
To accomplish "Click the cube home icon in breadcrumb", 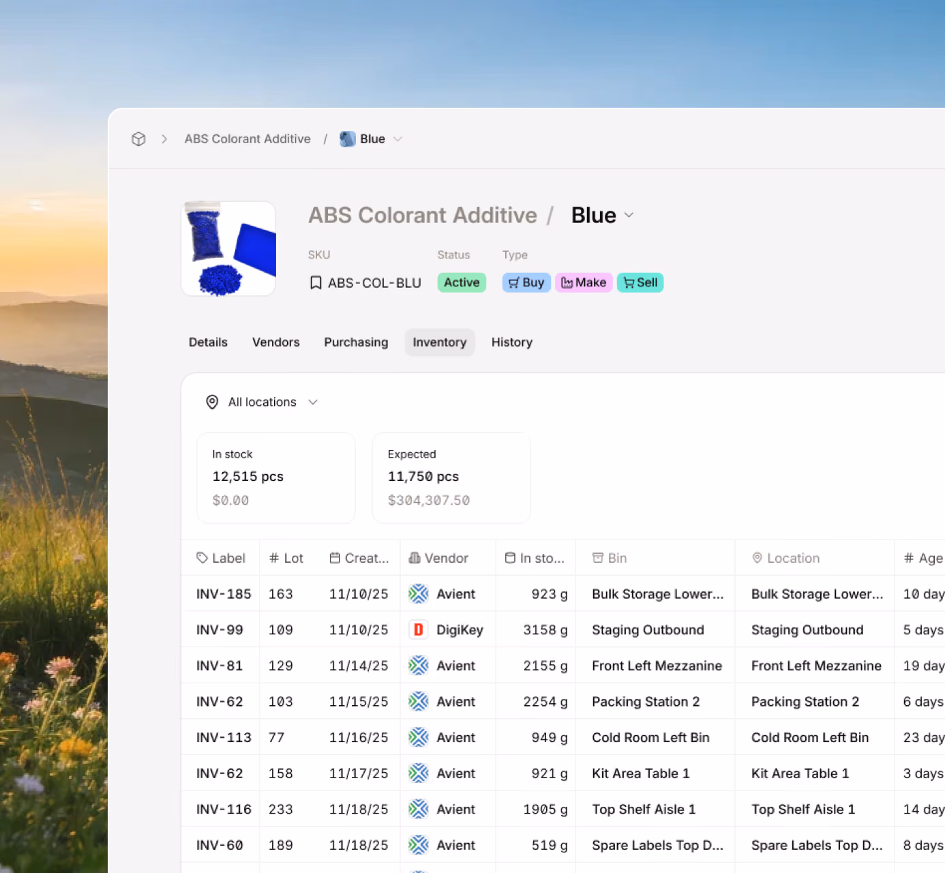I will coord(138,139).
